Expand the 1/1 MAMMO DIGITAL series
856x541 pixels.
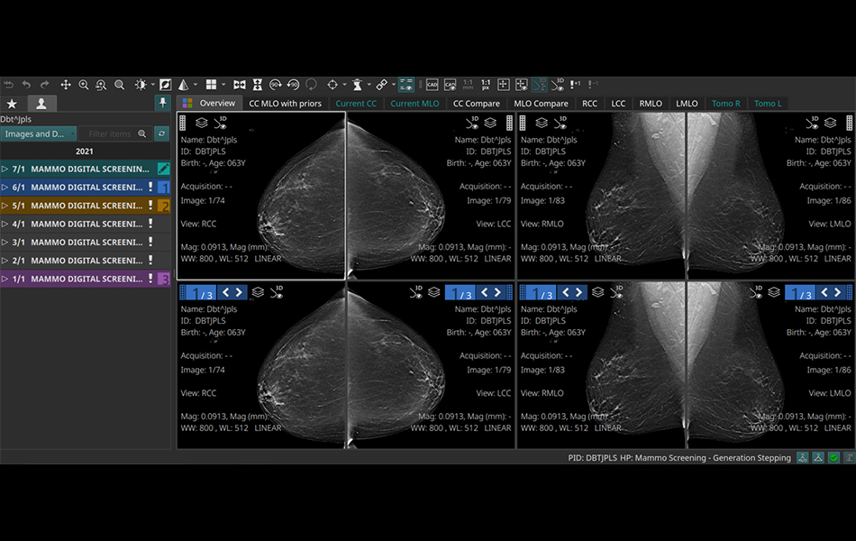point(5,279)
